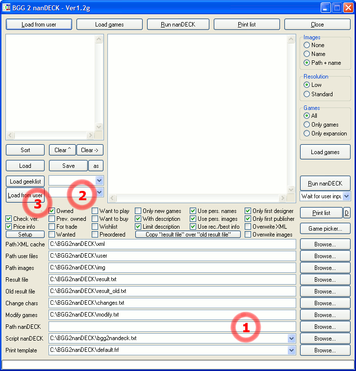356x371 pixels.
Task: Browse for the Modify games file
Action: [x=325, y=315]
